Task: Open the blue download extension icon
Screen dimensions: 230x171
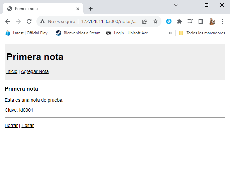Action: (169, 21)
